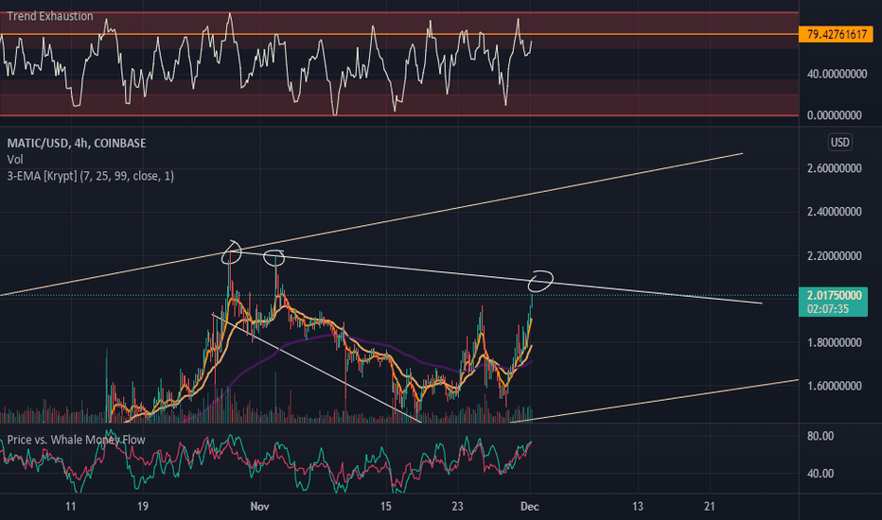Select the drawn circle at early November peak
The height and width of the screenshot is (520, 882).
click(x=273, y=258)
